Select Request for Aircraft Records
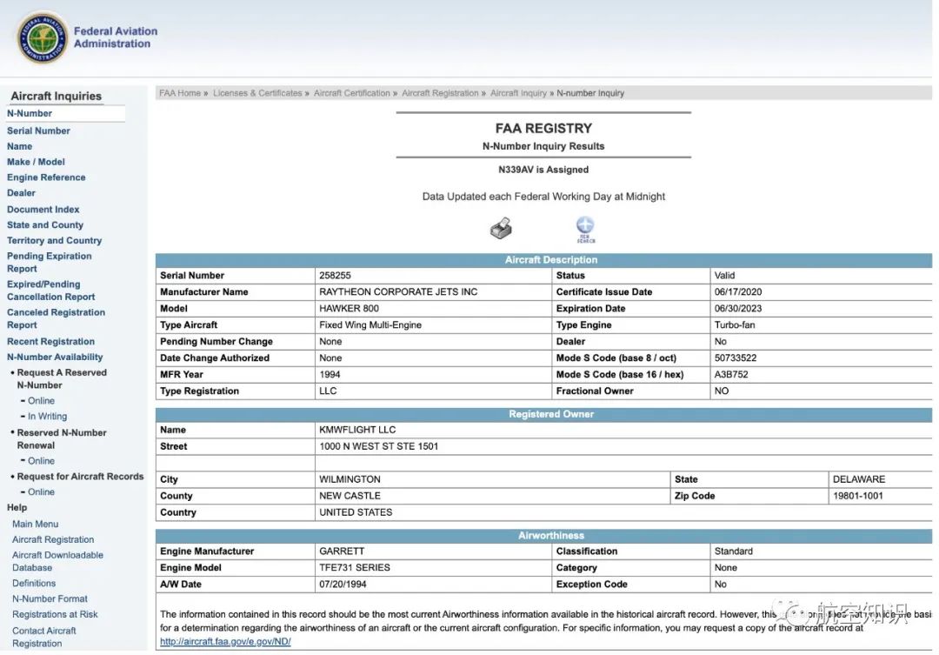Viewport: 939px width, 655px height. point(80,477)
